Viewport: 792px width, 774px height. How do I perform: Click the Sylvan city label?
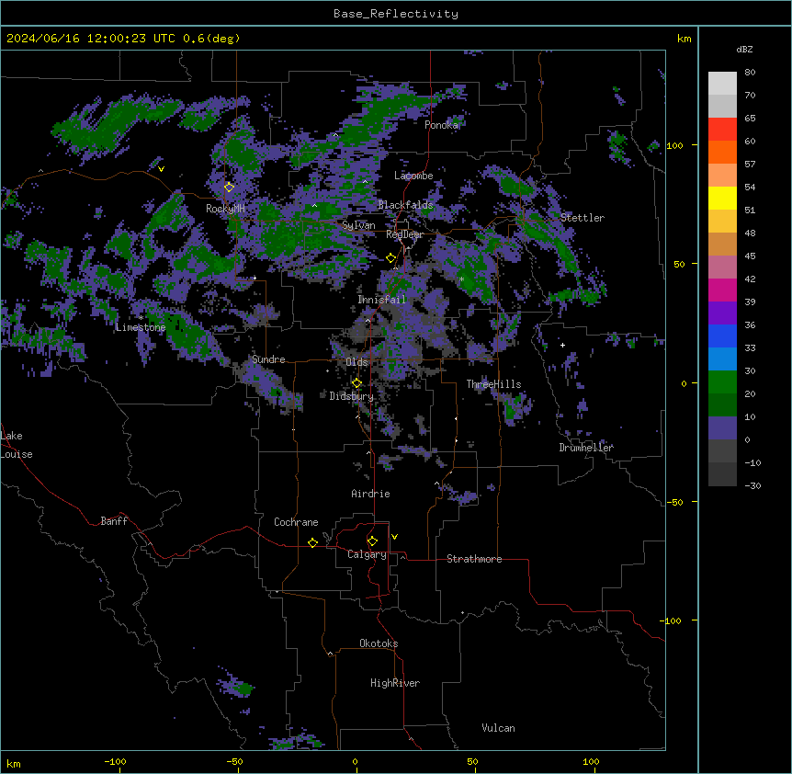click(358, 225)
